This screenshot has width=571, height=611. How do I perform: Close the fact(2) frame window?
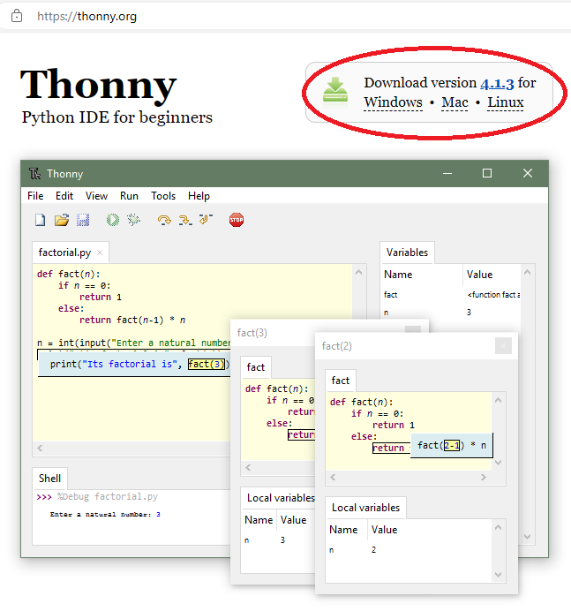pos(502,346)
